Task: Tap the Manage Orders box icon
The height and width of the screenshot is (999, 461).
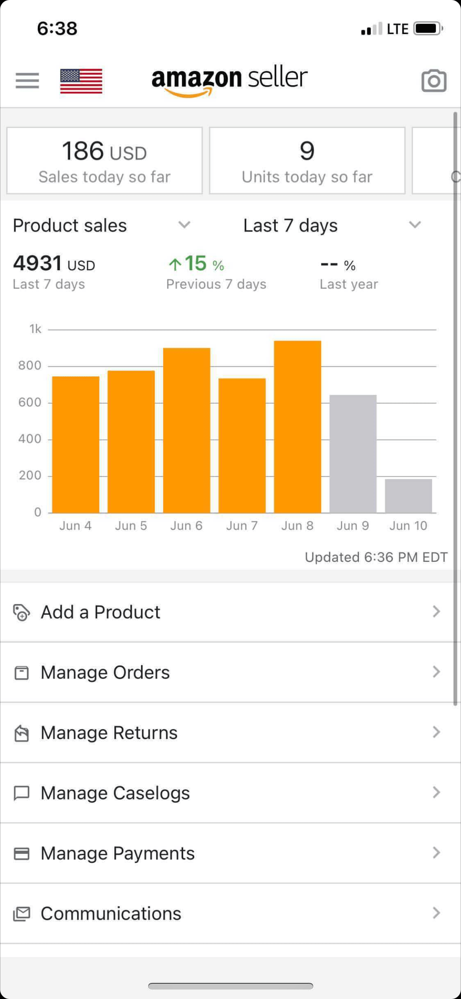Action: click(21, 673)
